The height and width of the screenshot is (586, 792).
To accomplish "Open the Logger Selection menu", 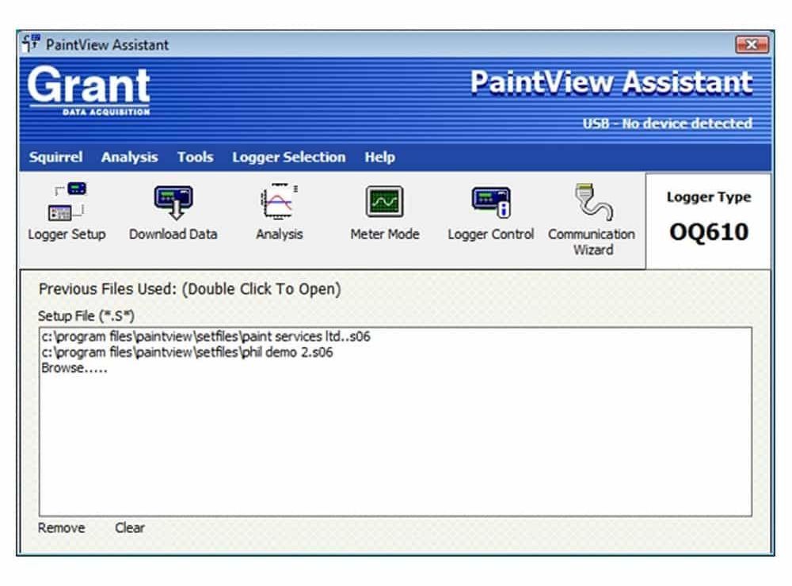I will [x=289, y=157].
